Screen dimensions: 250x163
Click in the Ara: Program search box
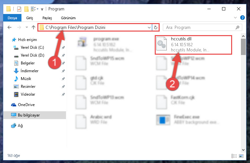click(199, 27)
